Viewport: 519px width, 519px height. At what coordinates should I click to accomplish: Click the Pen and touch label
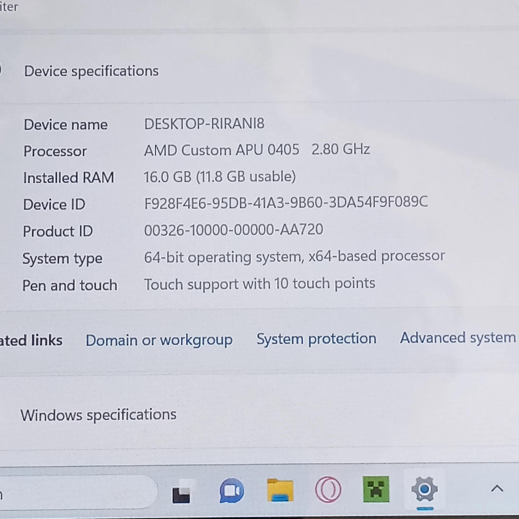coord(70,286)
